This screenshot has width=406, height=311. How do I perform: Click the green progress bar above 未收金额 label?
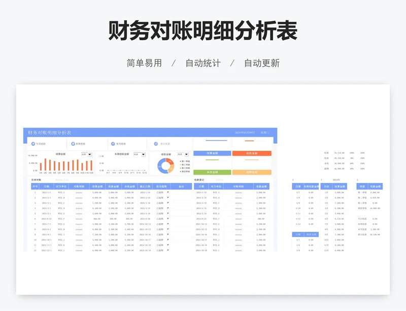pyautogui.click(x=212, y=160)
